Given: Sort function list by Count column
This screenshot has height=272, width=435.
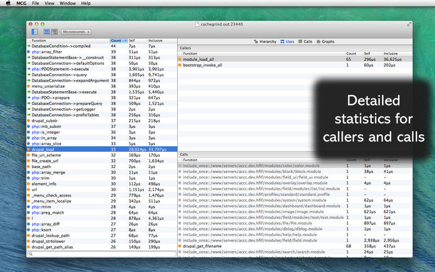Looking at the screenshot, I should tap(119, 40).
